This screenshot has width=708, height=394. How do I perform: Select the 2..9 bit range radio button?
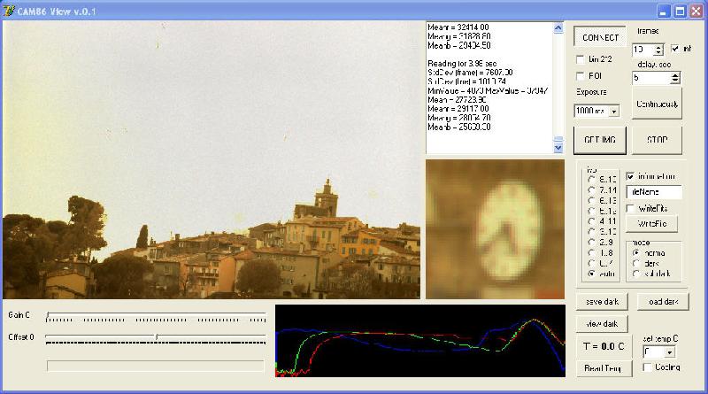click(x=591, y=243)
